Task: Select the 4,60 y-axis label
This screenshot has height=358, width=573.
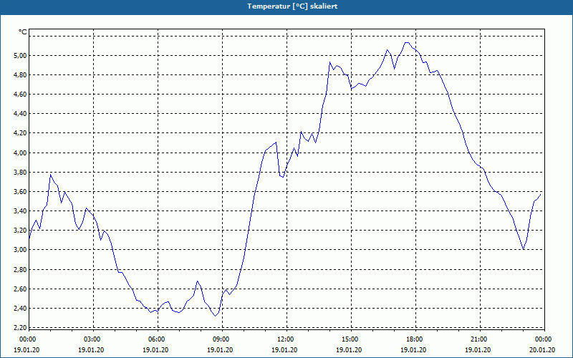Action: pyautogui.click(x=19, y=95)
